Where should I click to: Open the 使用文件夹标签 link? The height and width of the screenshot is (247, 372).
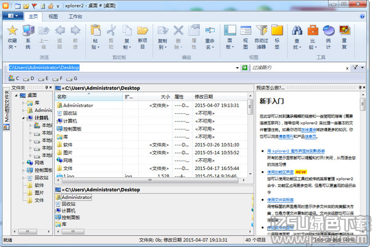click(x=280, y=200)
